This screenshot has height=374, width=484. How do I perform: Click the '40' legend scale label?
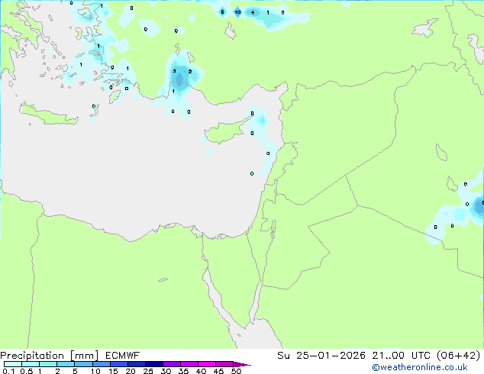pos(201,371)
